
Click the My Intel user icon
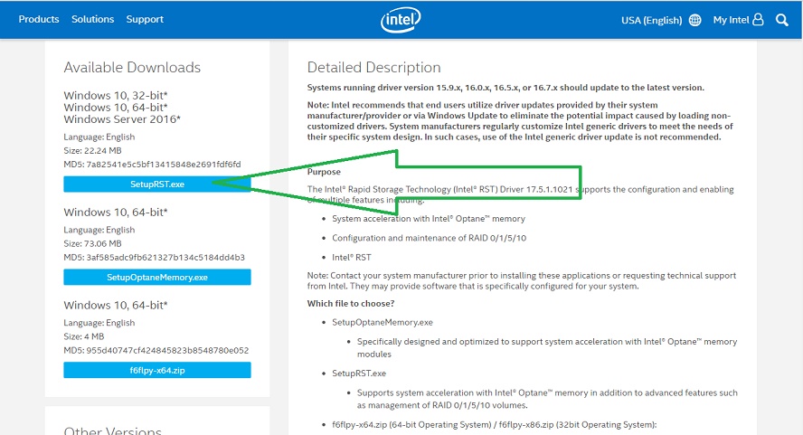(x=758, y=20)
